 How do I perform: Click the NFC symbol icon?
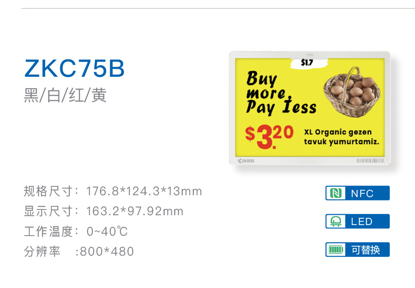pos(336,193)
